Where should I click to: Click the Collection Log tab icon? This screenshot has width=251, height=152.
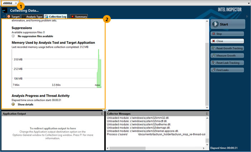pos(46,17)
